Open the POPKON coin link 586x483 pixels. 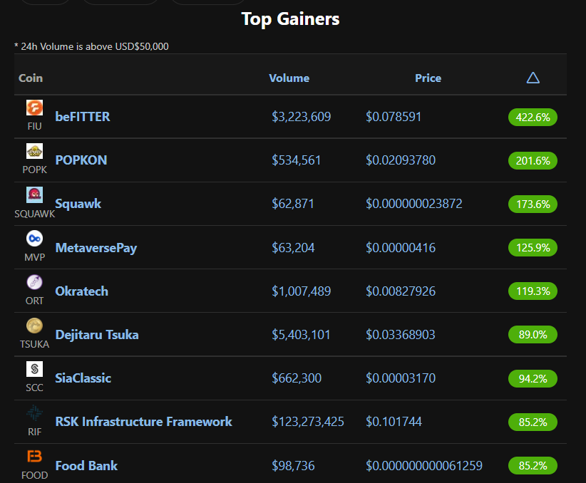click(81, 160)
